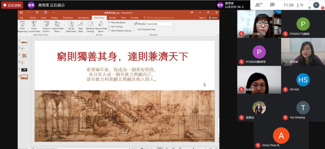Click 以及另外 58 人 presenter label

[235, 7]
